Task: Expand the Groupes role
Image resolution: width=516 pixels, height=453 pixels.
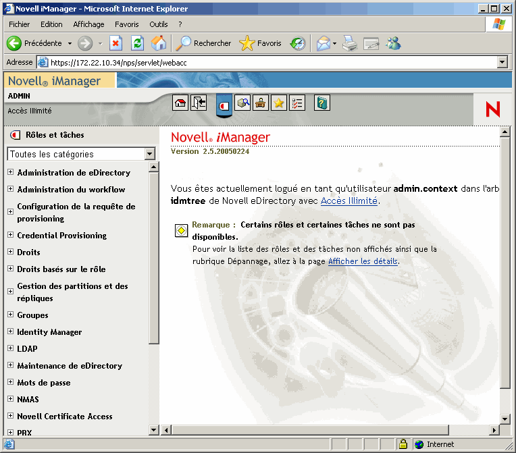Action: (11, 315)
